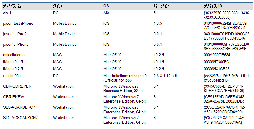Click the device ID 000A959DE684

[217, 55]
